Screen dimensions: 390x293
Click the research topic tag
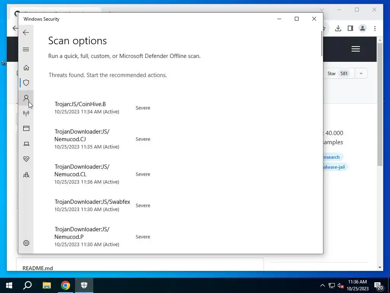click(x=332, y=157)
